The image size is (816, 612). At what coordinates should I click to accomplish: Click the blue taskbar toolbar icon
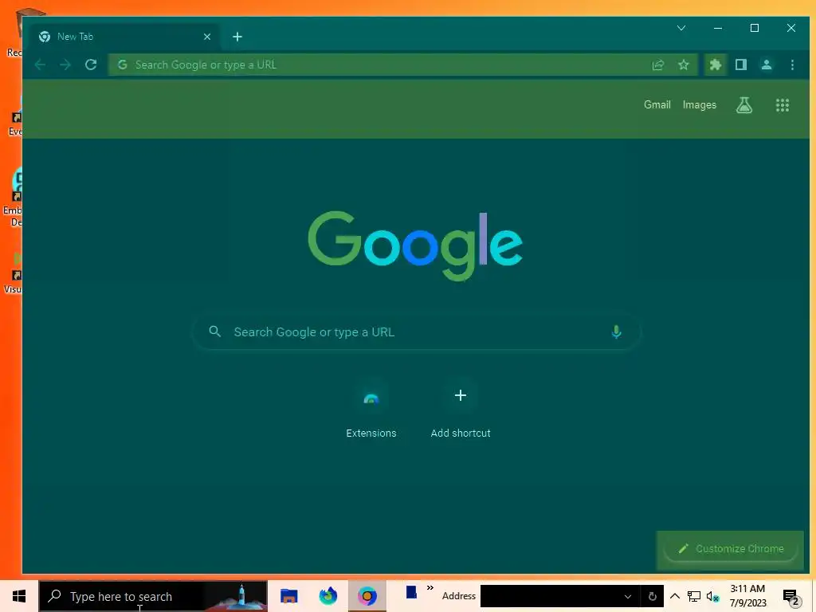tap(411, 593)
